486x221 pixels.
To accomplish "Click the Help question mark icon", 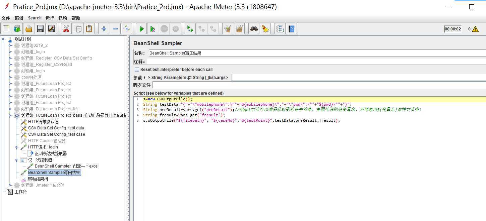I will tap(292, 29).
